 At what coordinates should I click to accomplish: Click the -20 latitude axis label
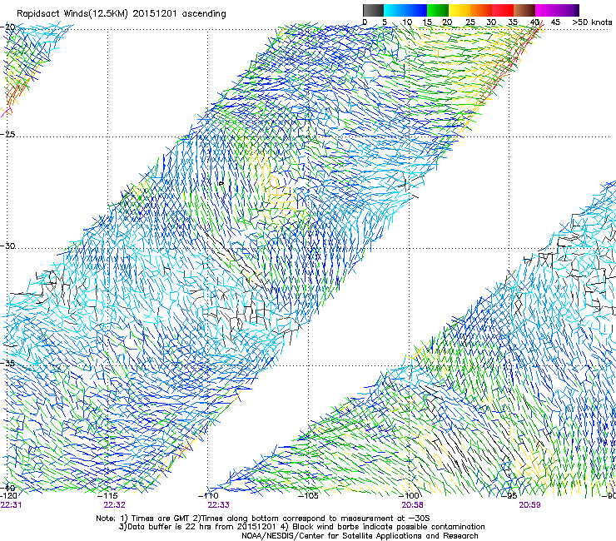tap(8, 27)
